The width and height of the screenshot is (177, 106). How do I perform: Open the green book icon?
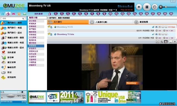[25, 14]
